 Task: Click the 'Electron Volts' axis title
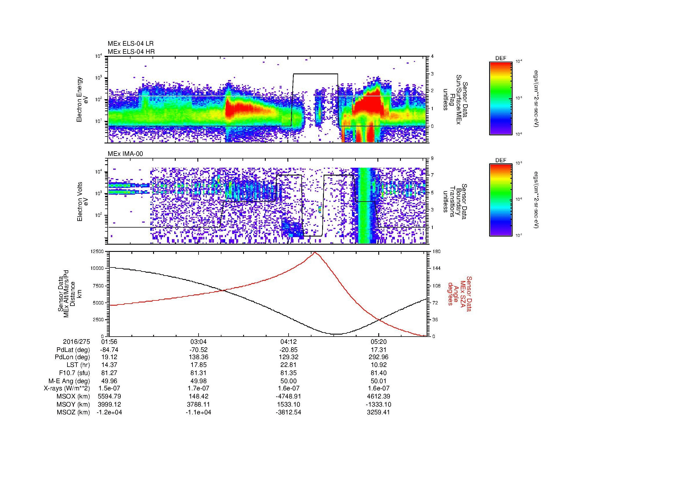80,202
